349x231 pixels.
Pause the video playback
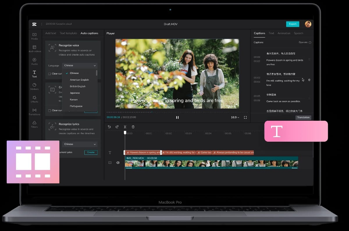[177, 117]
